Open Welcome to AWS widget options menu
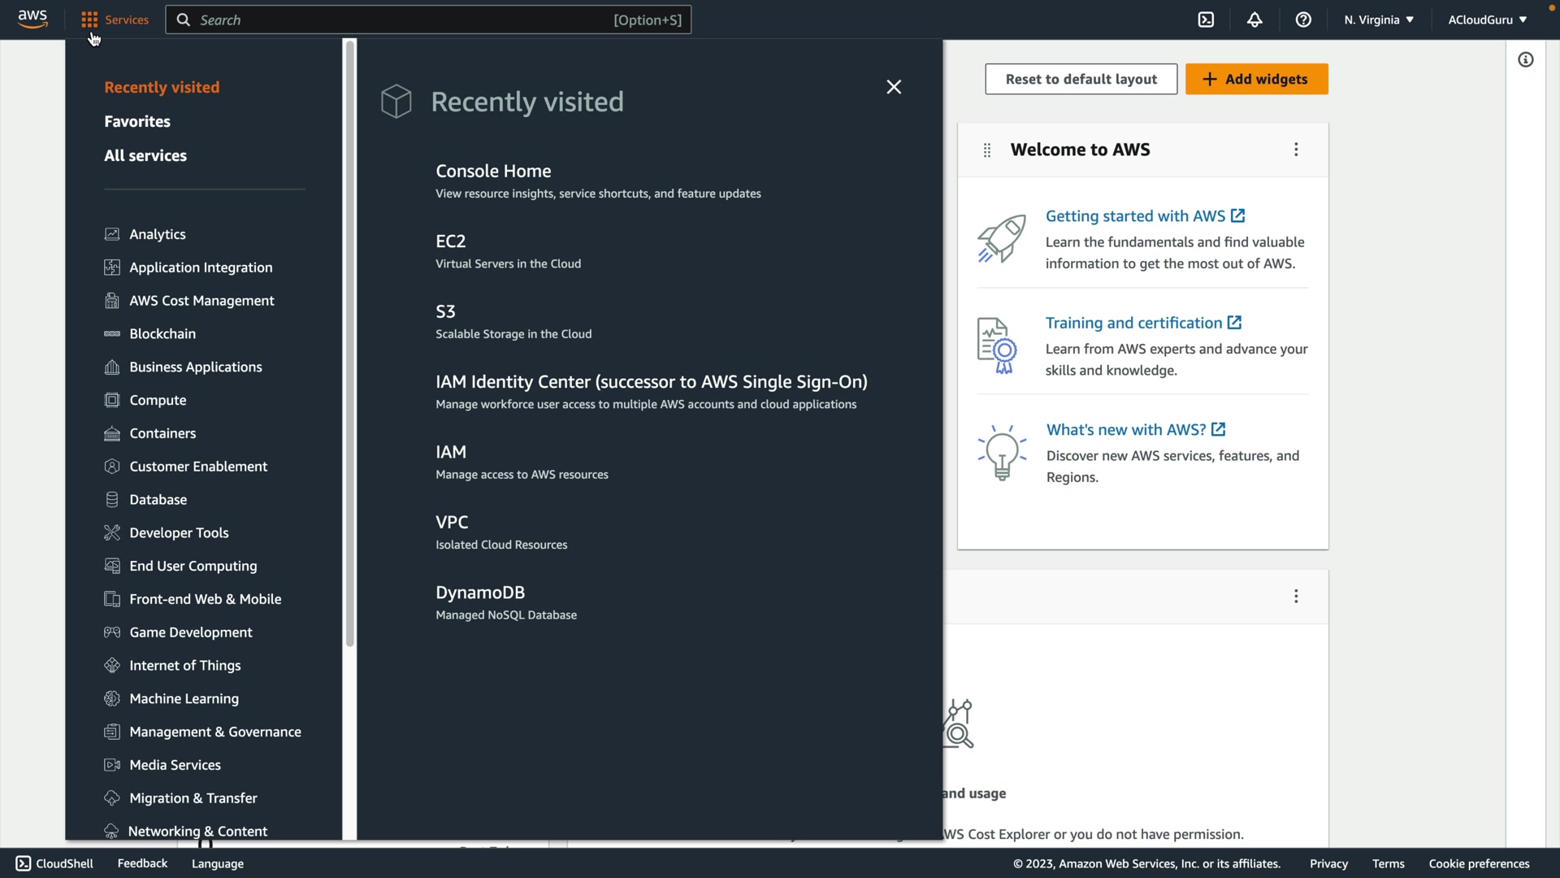The image size is (1560, 878). [1296, 150]
